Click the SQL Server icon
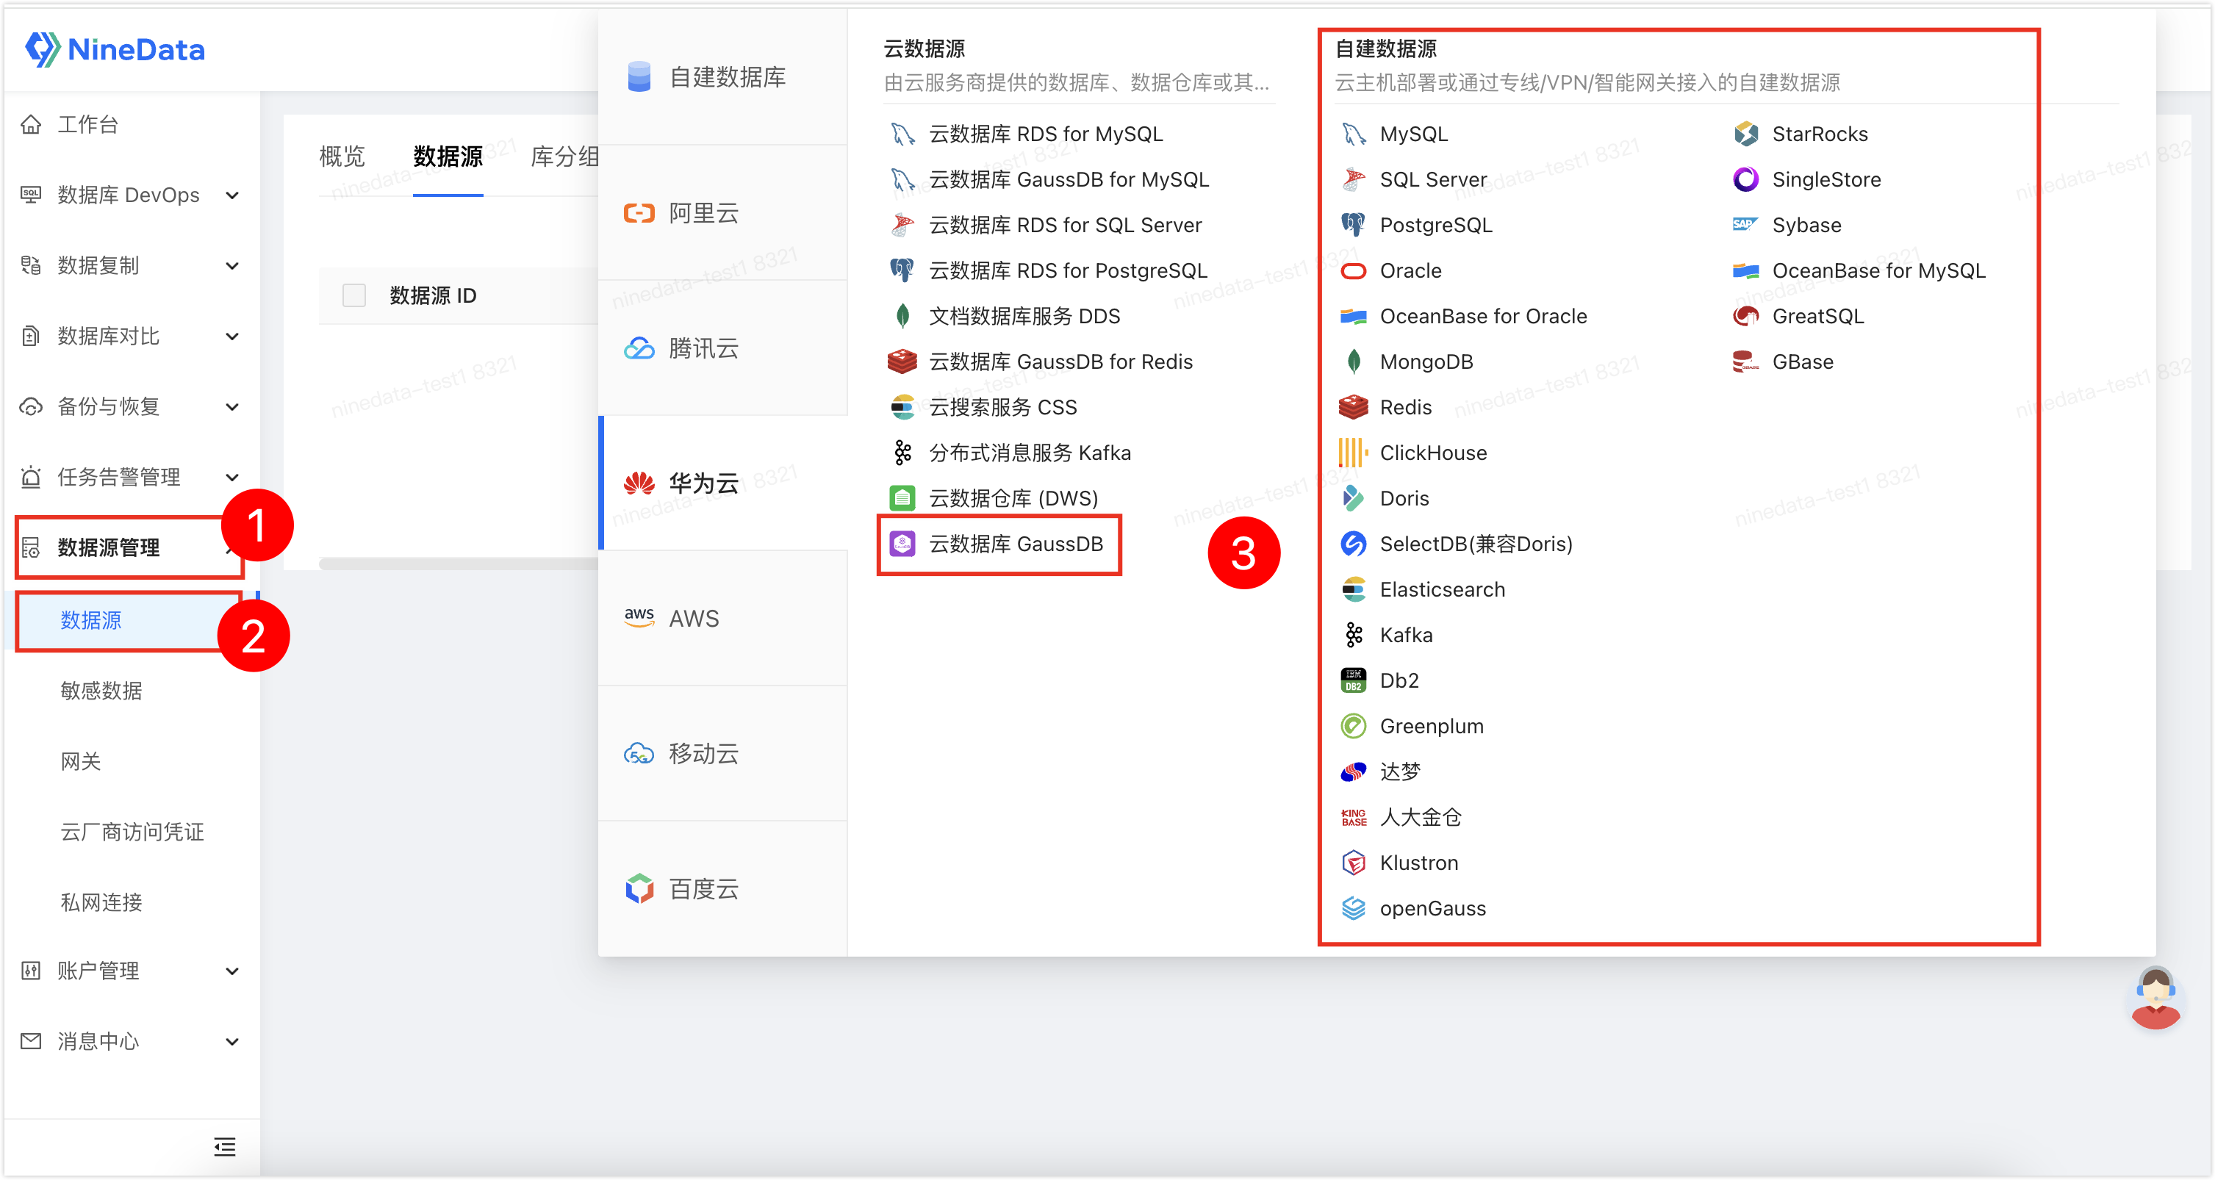The image size is (2215, 1180). click(x=1354, y=179)
